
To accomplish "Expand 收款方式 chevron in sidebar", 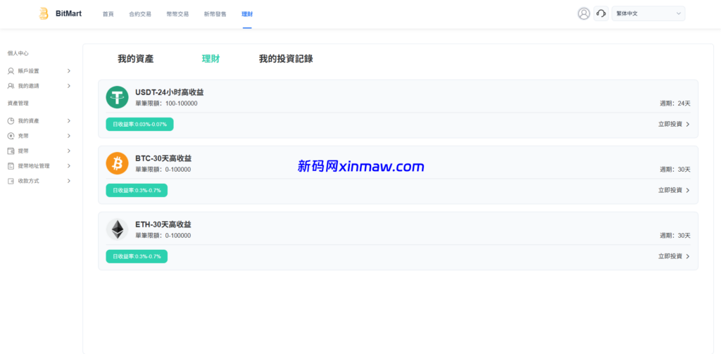I will (x=69, y=181).
